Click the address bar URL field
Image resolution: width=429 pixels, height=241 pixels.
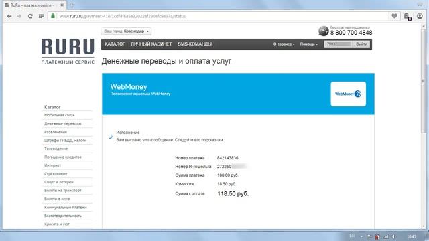coord(219,16)
